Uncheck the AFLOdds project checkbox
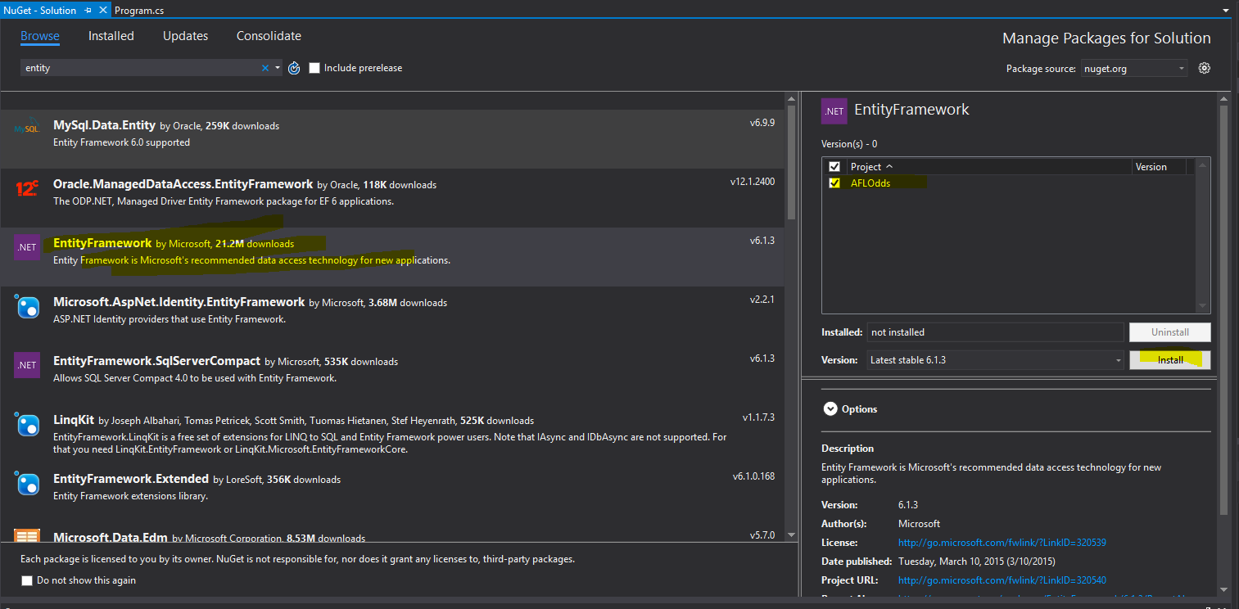The image size is (1239, 609). [834, 183]
